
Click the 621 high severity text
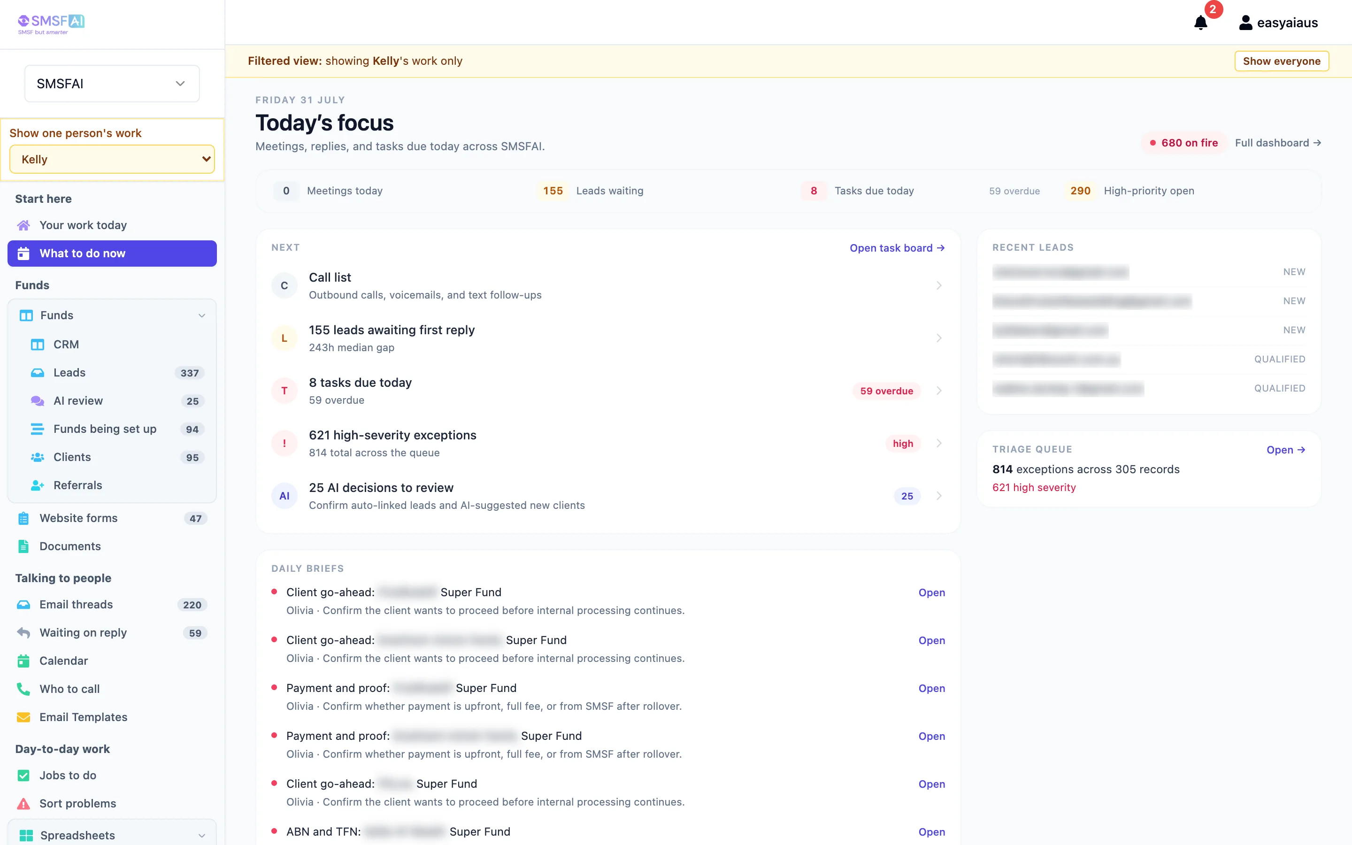(x=1034, y=487)
